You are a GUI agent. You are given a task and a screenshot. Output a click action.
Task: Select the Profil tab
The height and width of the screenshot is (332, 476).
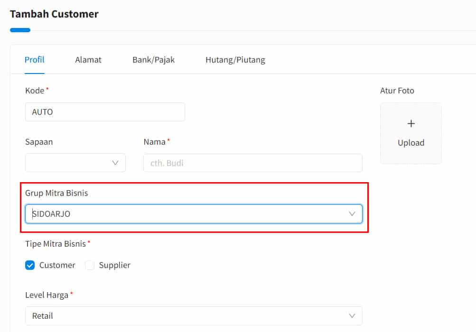34,60
